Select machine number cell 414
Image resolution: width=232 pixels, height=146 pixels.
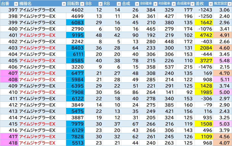[9, 118]
